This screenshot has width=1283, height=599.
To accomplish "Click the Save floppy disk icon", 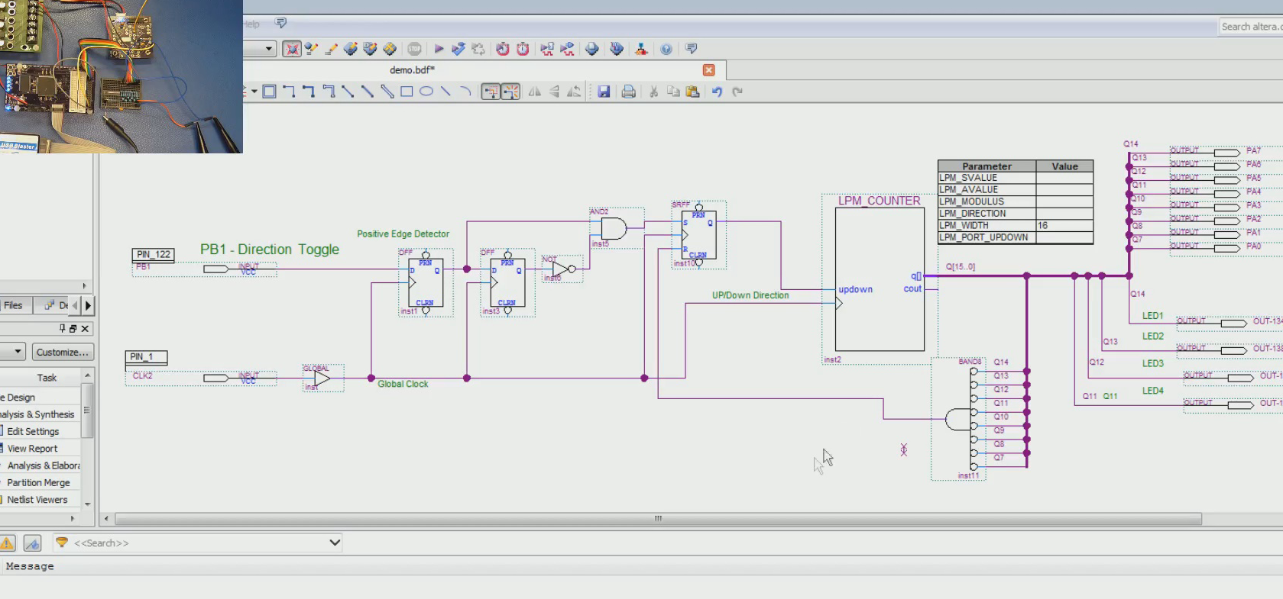I will click(604, 92).
